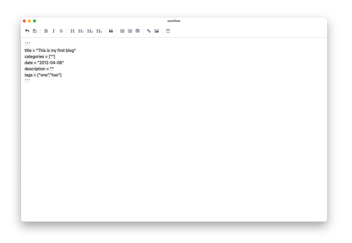This screenshot has width=352, height=243.
Task: Insert a table
Action: click(x=138, y=31)
